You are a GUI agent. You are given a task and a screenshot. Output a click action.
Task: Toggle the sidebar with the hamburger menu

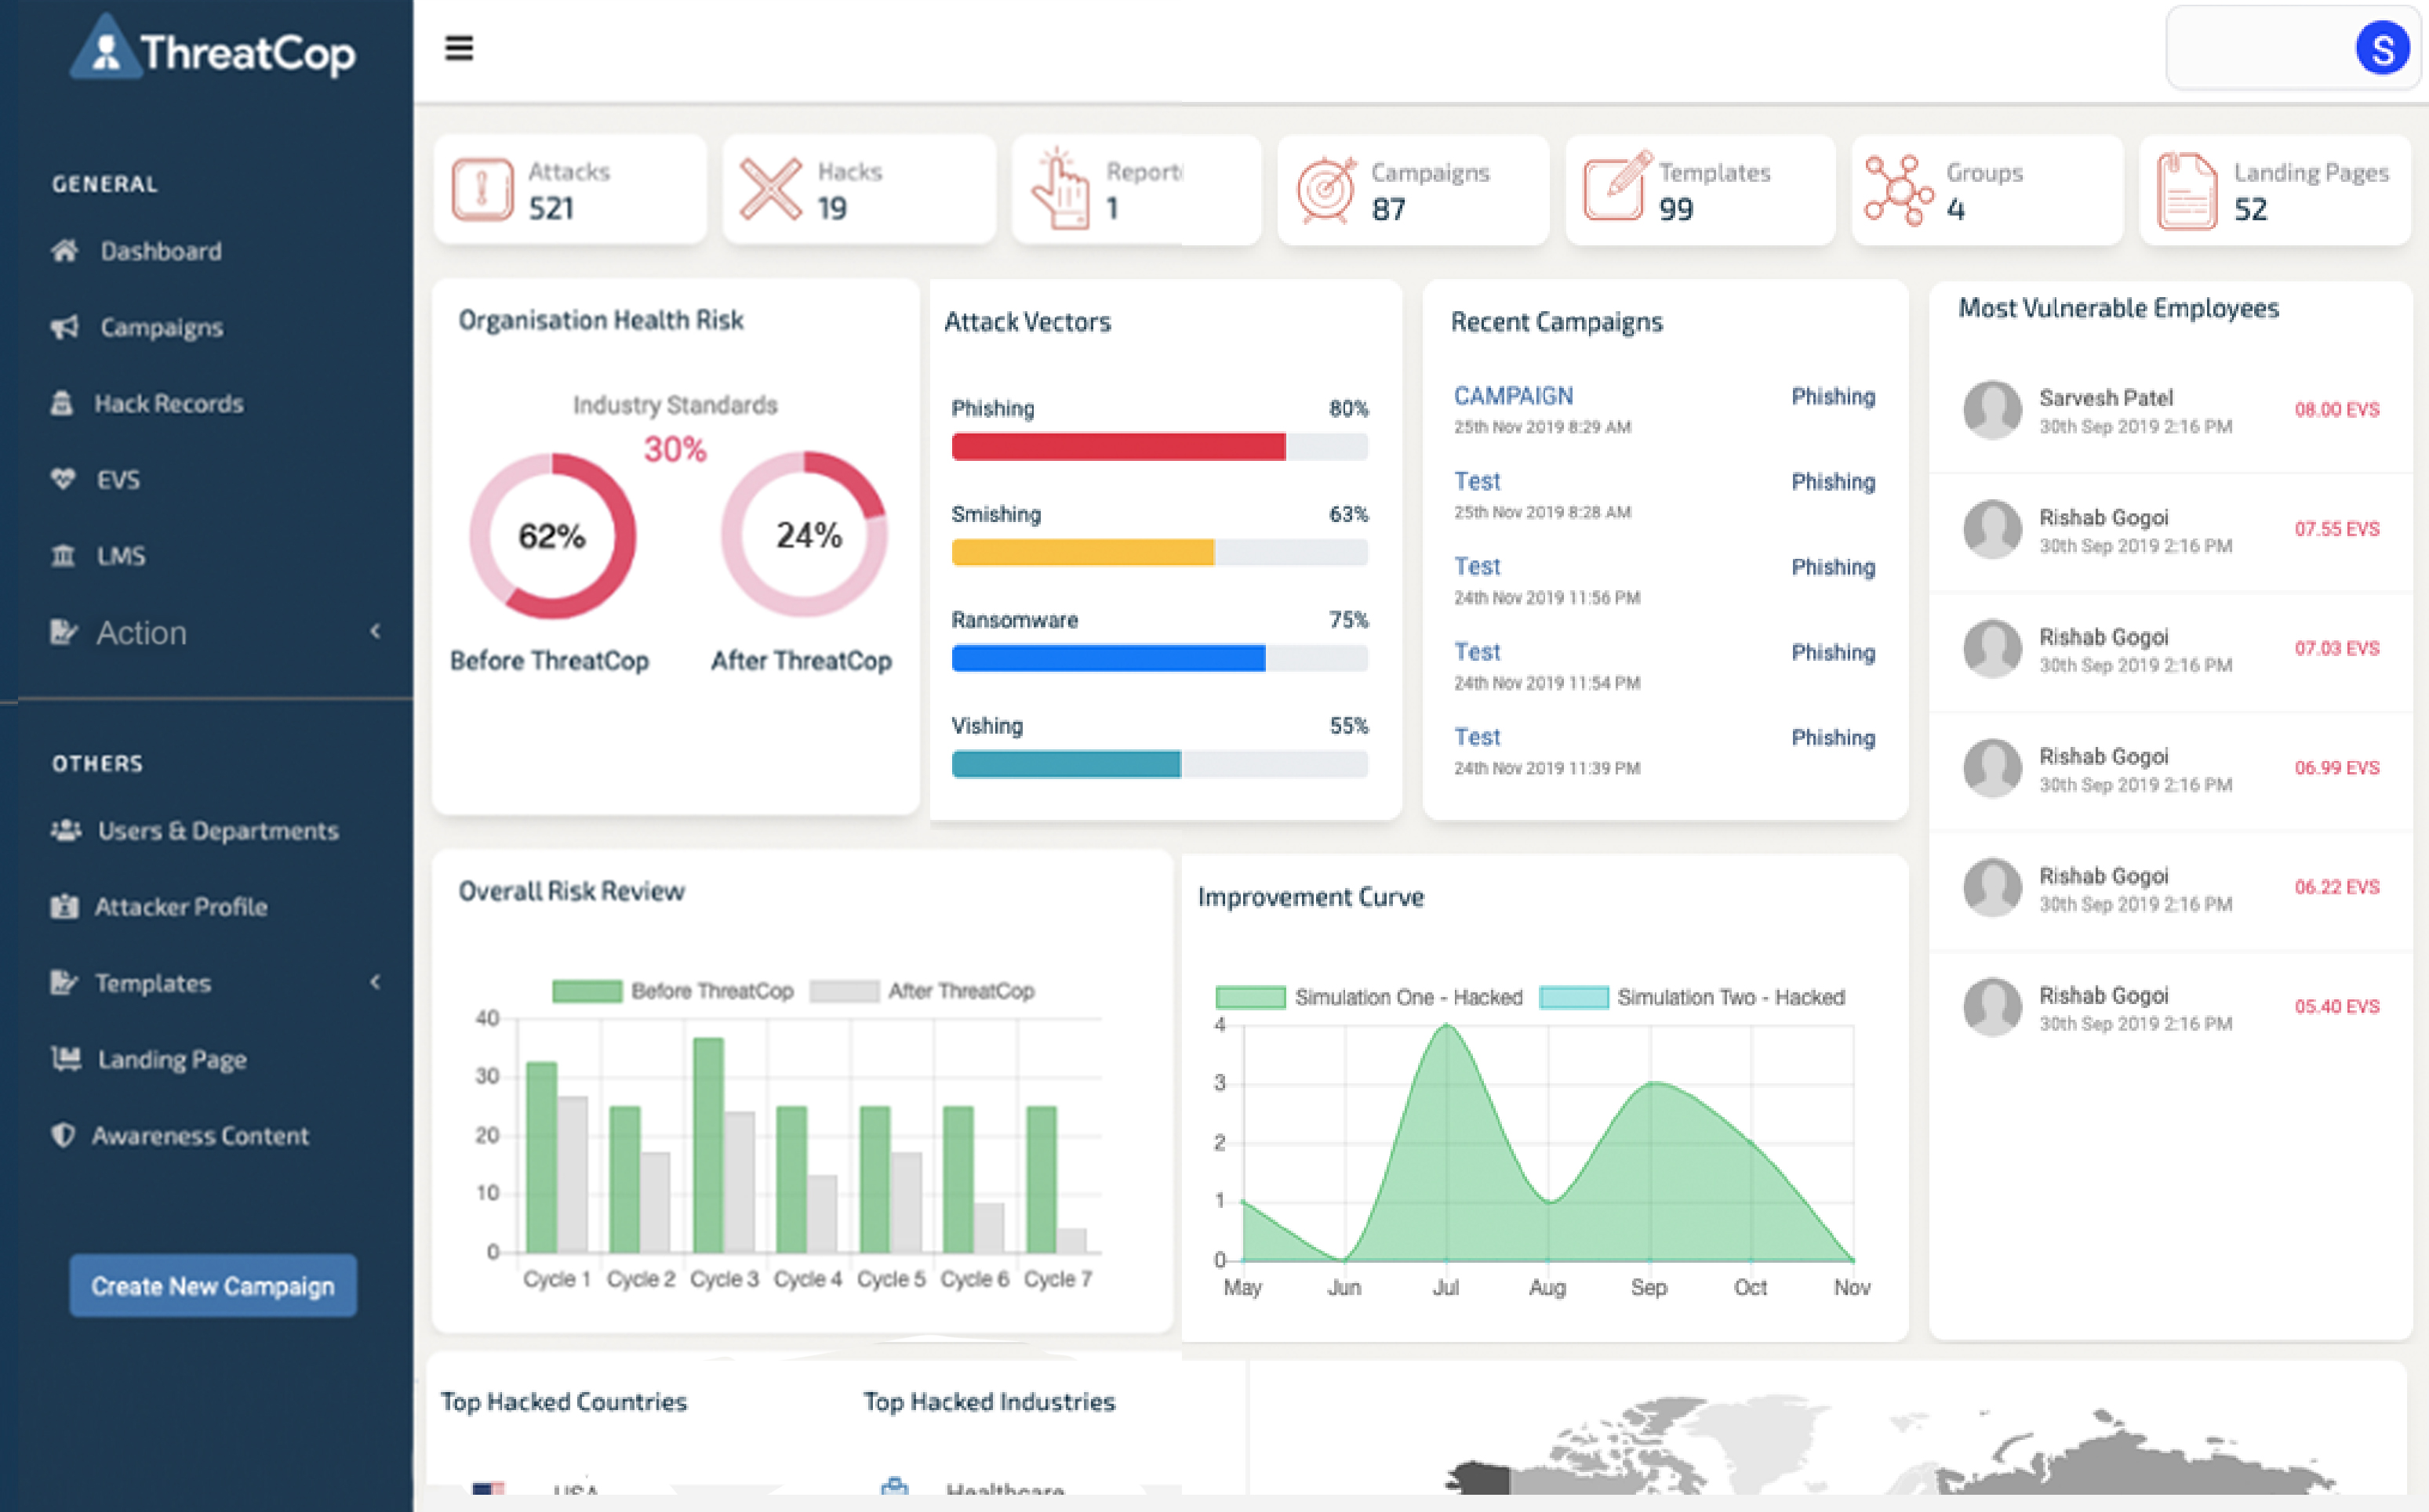click(460, 48)
